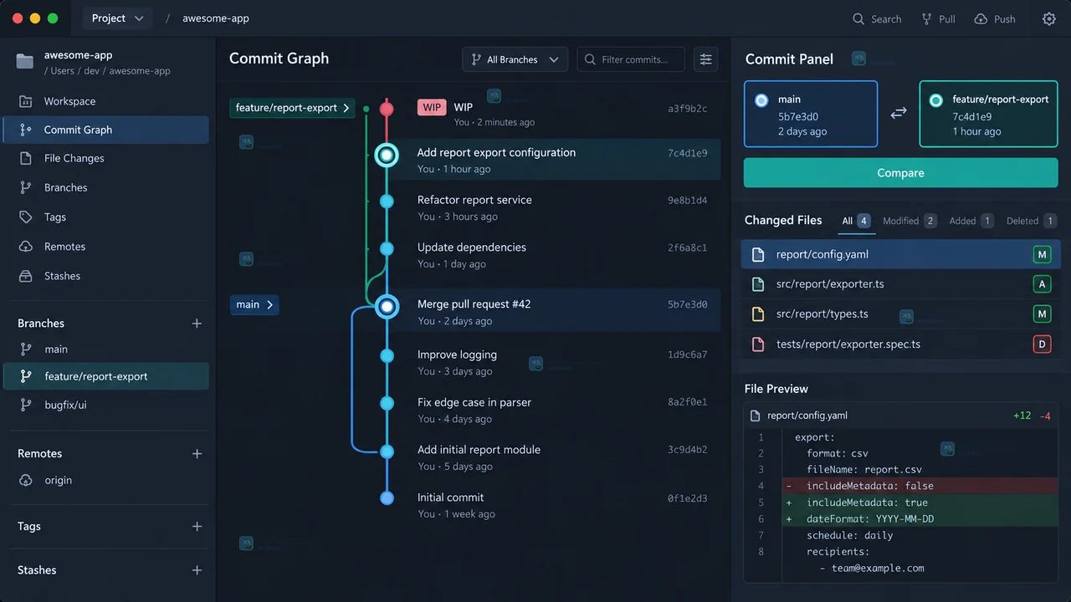
Task: Click the Remotes cloud icon in navigation
Action: coord(25,247)
